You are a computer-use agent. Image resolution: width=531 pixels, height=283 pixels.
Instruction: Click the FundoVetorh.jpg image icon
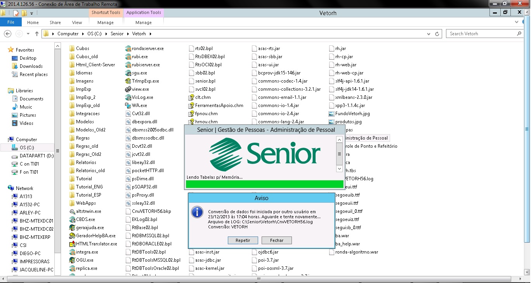(331, 114)
